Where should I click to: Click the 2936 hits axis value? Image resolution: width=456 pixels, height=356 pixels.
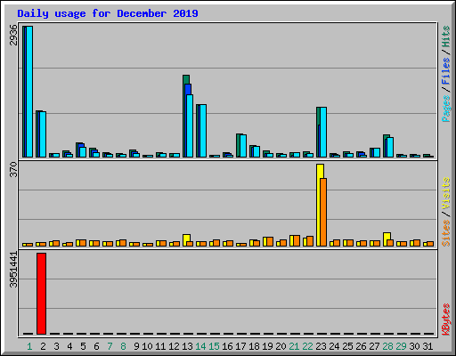[x=13, y=35]
